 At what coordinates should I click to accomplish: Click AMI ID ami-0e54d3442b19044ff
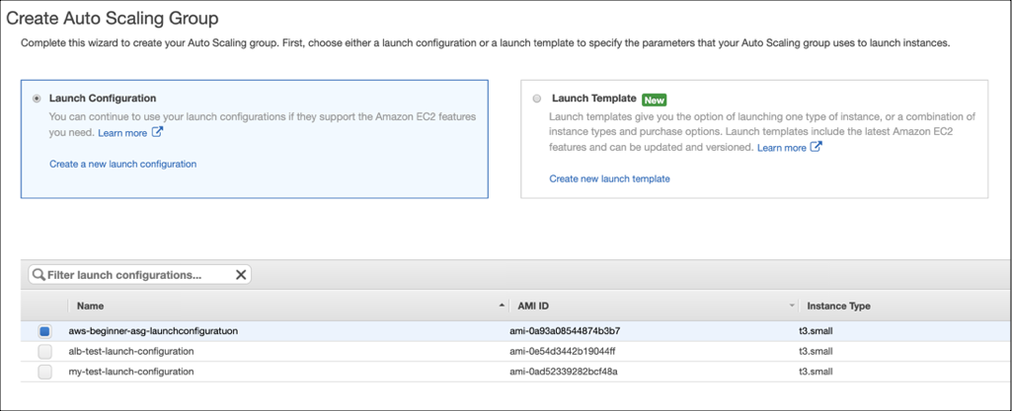[x=561, y=351]
